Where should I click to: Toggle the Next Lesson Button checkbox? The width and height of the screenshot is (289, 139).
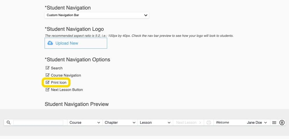point(47,90)
